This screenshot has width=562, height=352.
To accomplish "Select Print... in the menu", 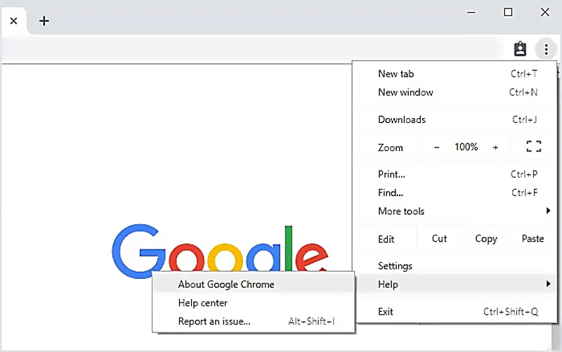I will tap(391, 174).
